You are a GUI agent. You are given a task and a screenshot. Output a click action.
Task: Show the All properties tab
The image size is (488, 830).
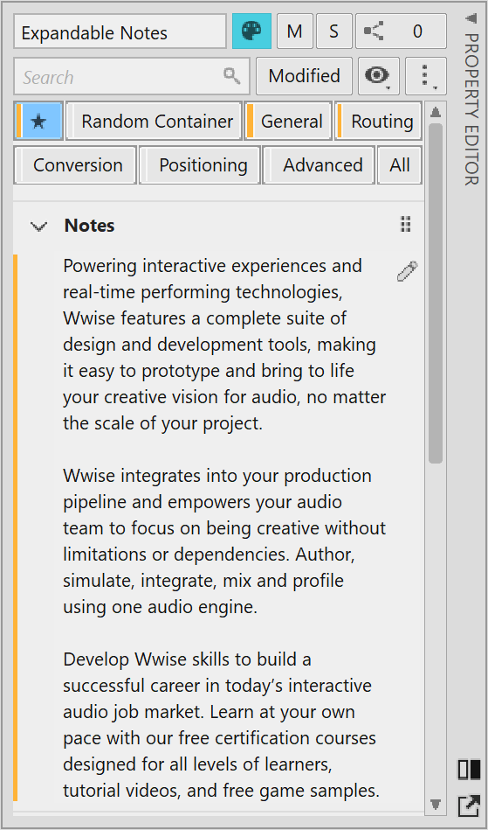(x=400, y=165)
